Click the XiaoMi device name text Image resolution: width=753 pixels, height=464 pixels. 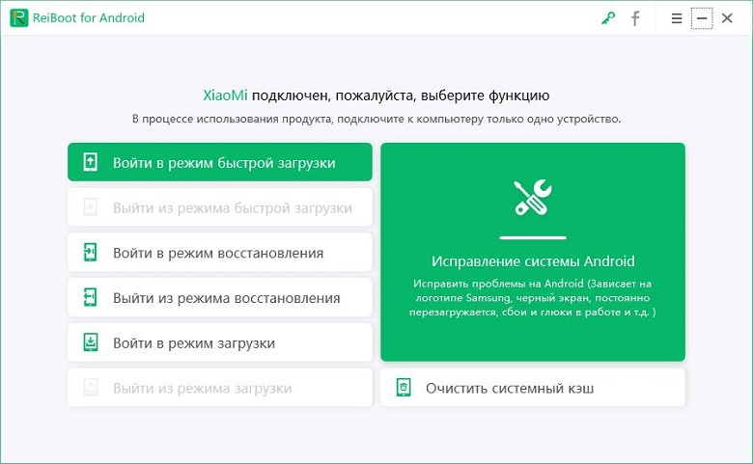coord(225,96)
